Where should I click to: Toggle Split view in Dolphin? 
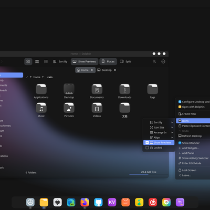[x=125, y=61]
